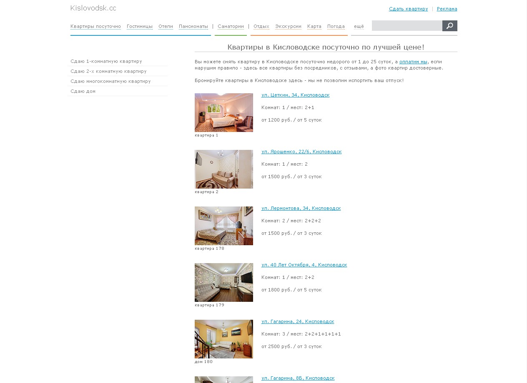Open the 'Карта' navigation link

click(x=314, y=26)
